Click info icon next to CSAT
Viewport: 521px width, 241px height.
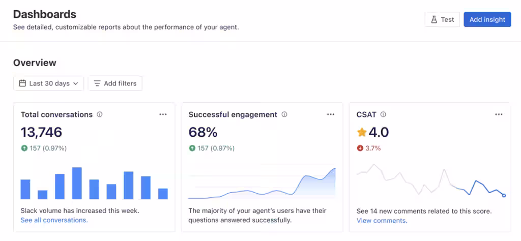(x=383, y=114)
